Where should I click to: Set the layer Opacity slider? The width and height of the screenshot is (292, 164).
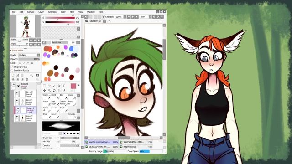[x=29, y=59]
